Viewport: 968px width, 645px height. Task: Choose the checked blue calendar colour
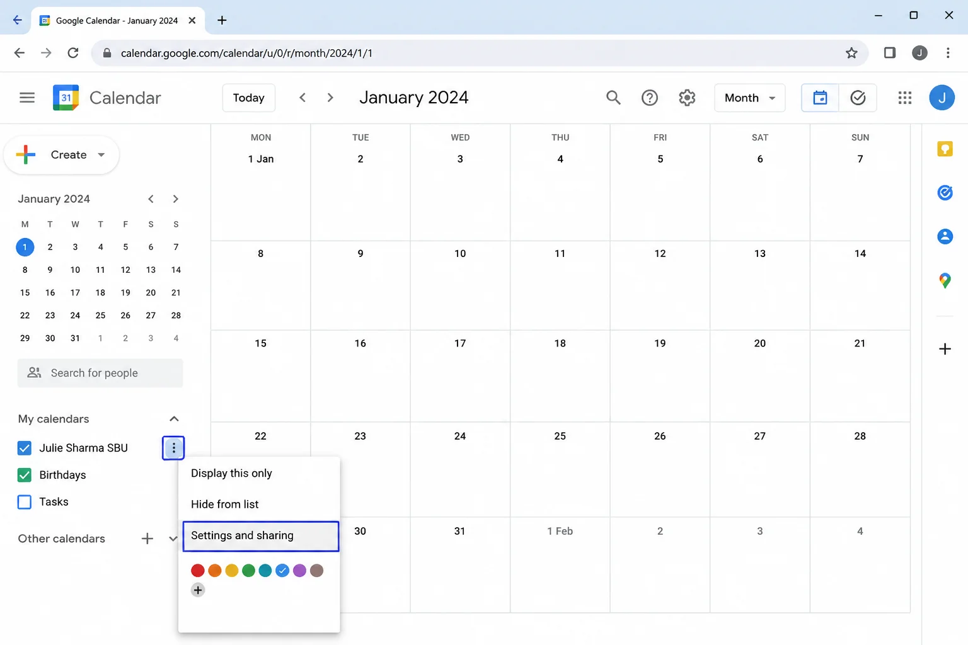click(282, 571)
